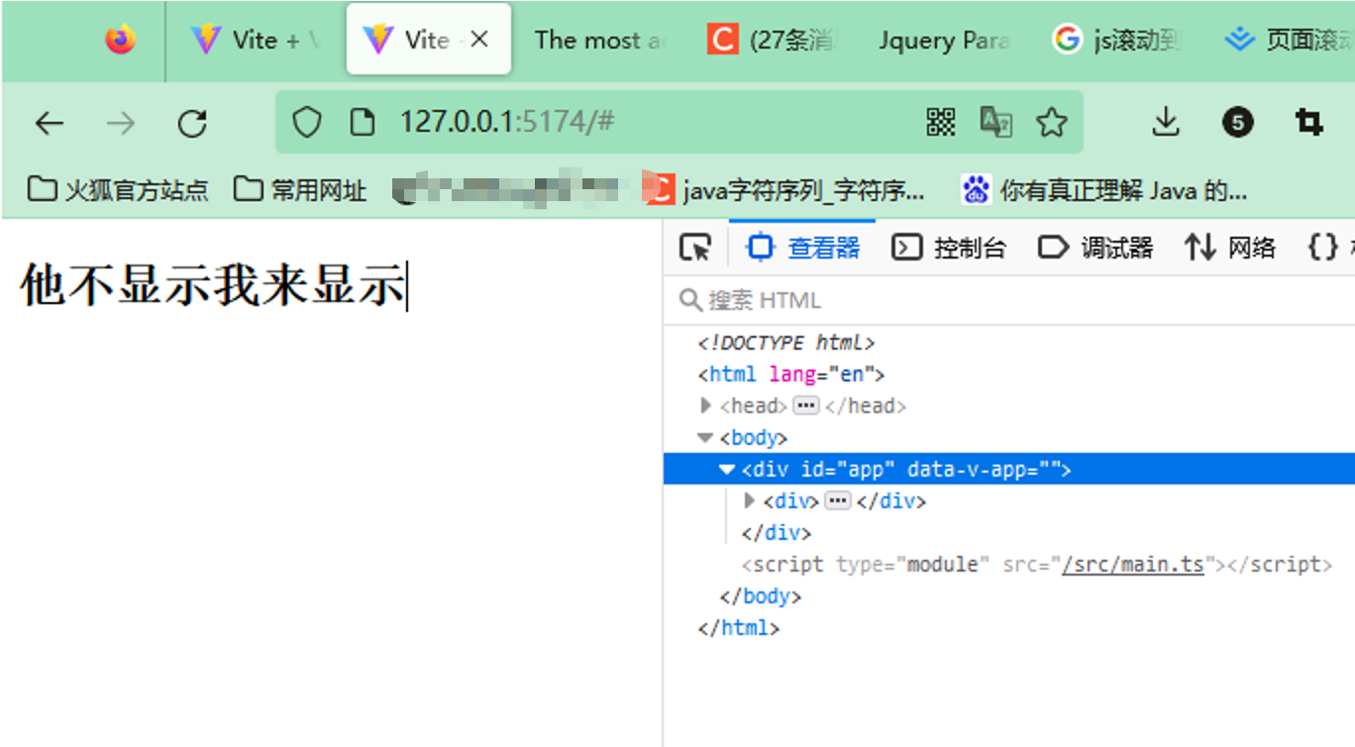Image resolution: width=1355 pixels, height=747 pixels.
Task: Switch to the 'The most a' tab
Action: [x=600, y=40]
